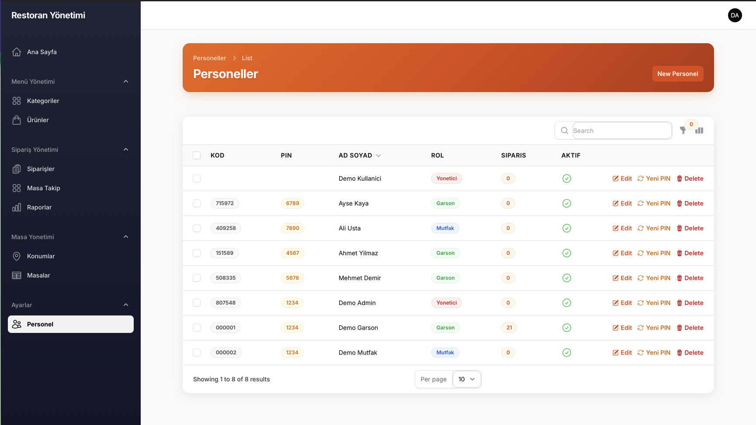The height and width of the screenshot is (425, 756).
Task: Open the Per page dropdown
Action: coord(466,379)
